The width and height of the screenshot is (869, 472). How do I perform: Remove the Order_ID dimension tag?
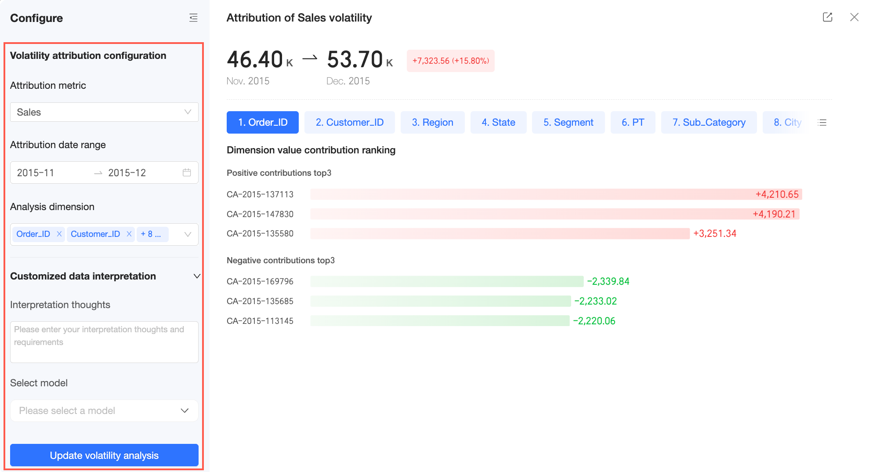(59, 234)
